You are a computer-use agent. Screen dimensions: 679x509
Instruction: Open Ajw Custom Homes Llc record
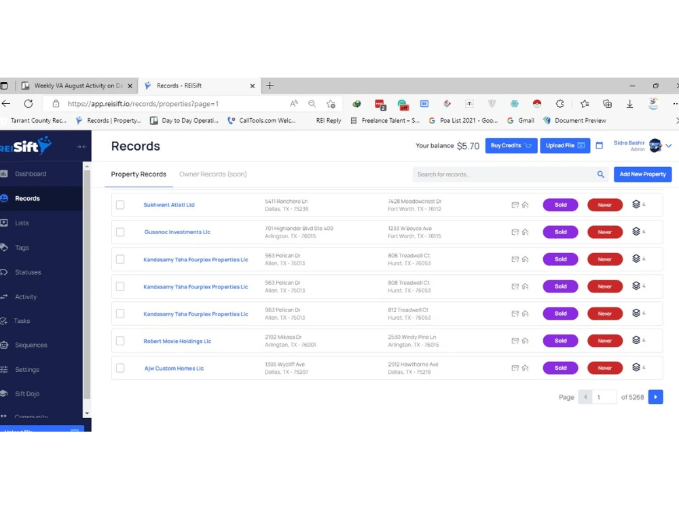point(174,369)
